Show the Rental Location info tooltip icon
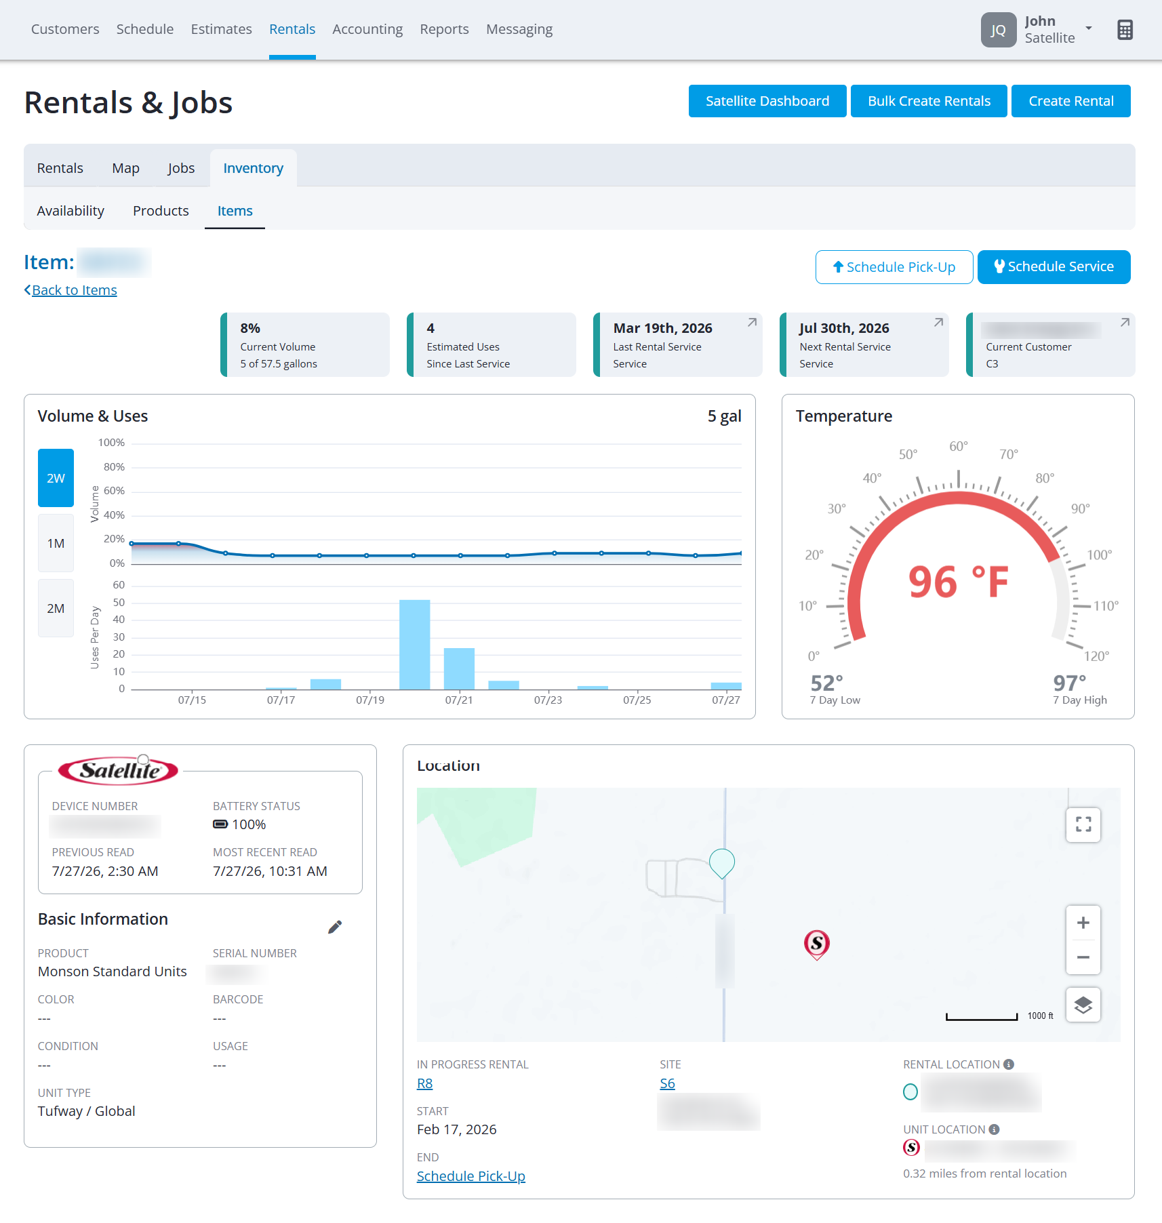 tap(1009, 1064)
